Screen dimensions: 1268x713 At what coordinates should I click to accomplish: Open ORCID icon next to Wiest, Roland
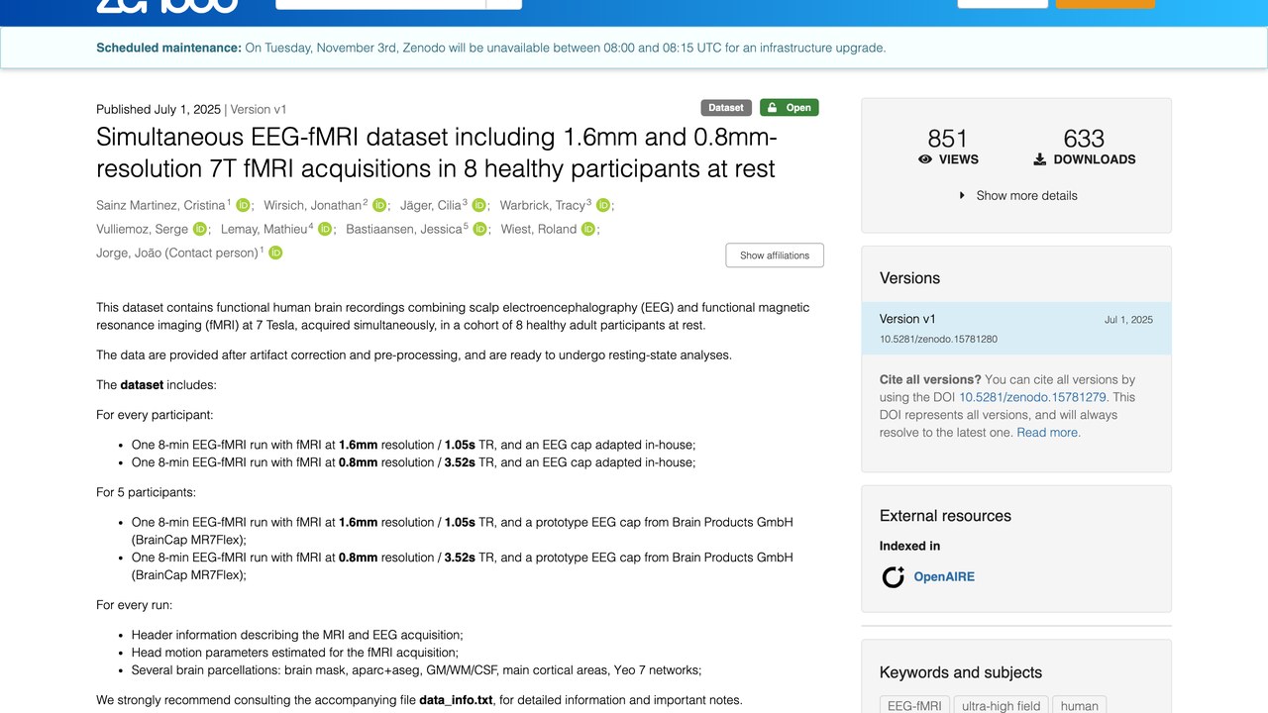coord(588,230)
